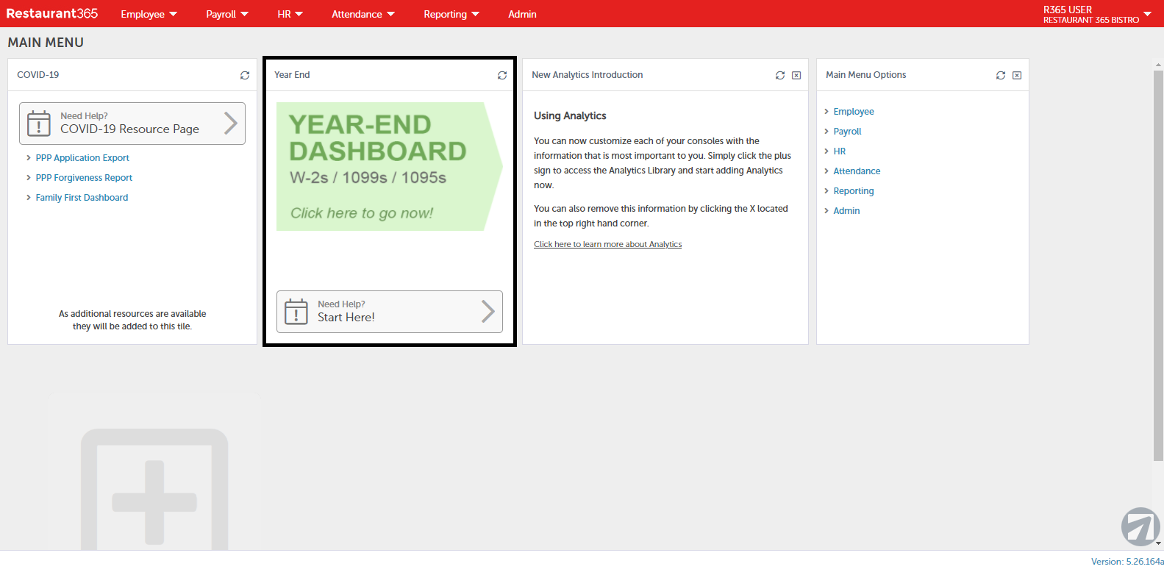The image size is (1164, 572).
Task: Click the large plus add-tile icon
Action: (154, 490)
